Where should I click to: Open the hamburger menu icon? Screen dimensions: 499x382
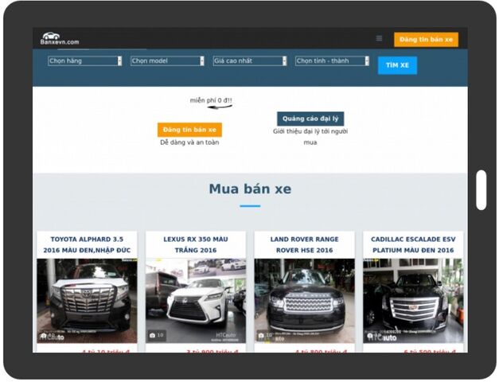tap(379, 38)
